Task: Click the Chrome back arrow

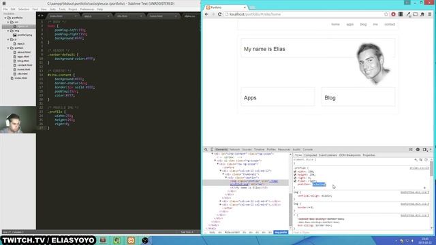Action: pyautogui.click(x=206, y=14)
